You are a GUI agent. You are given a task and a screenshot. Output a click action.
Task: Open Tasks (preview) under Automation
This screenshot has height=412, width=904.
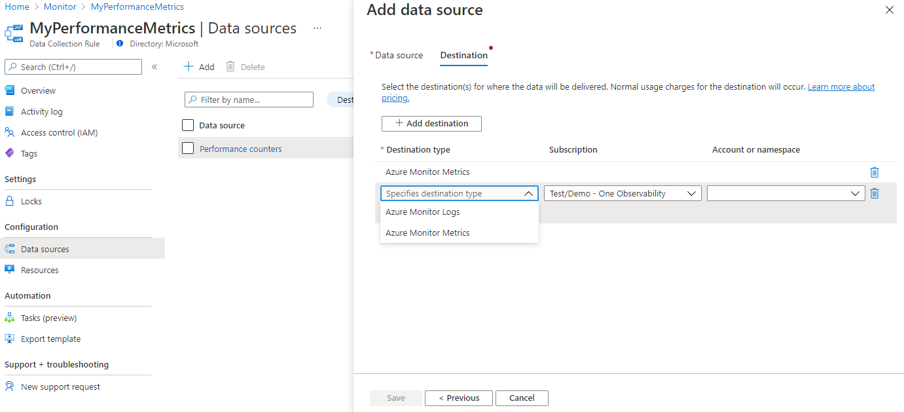48,318
